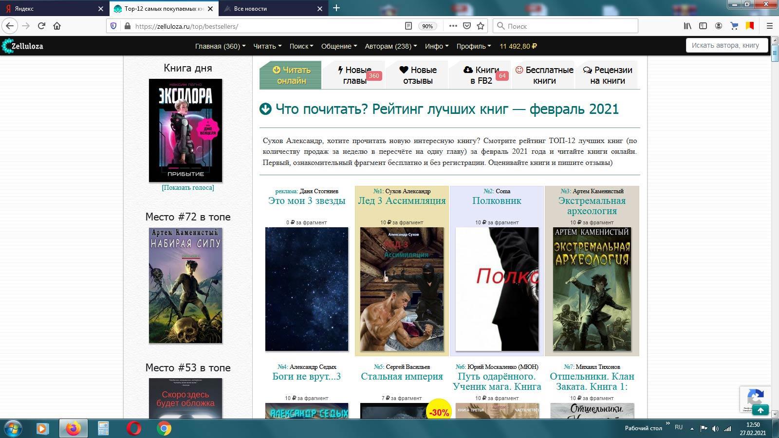Screen dimensions: 779x438
Task: Expand the Профиль dropdown menu
Action: point(474,46)
